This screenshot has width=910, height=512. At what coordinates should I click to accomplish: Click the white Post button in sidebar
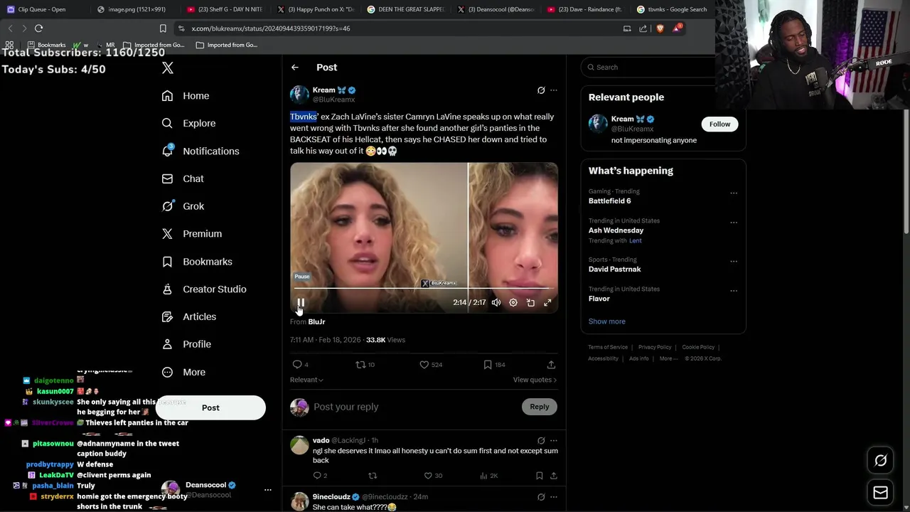210,407
